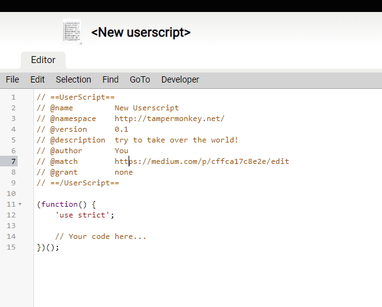
Task: Click the http://tampermonkey.net/ namespace value
Action: (170, 119)
